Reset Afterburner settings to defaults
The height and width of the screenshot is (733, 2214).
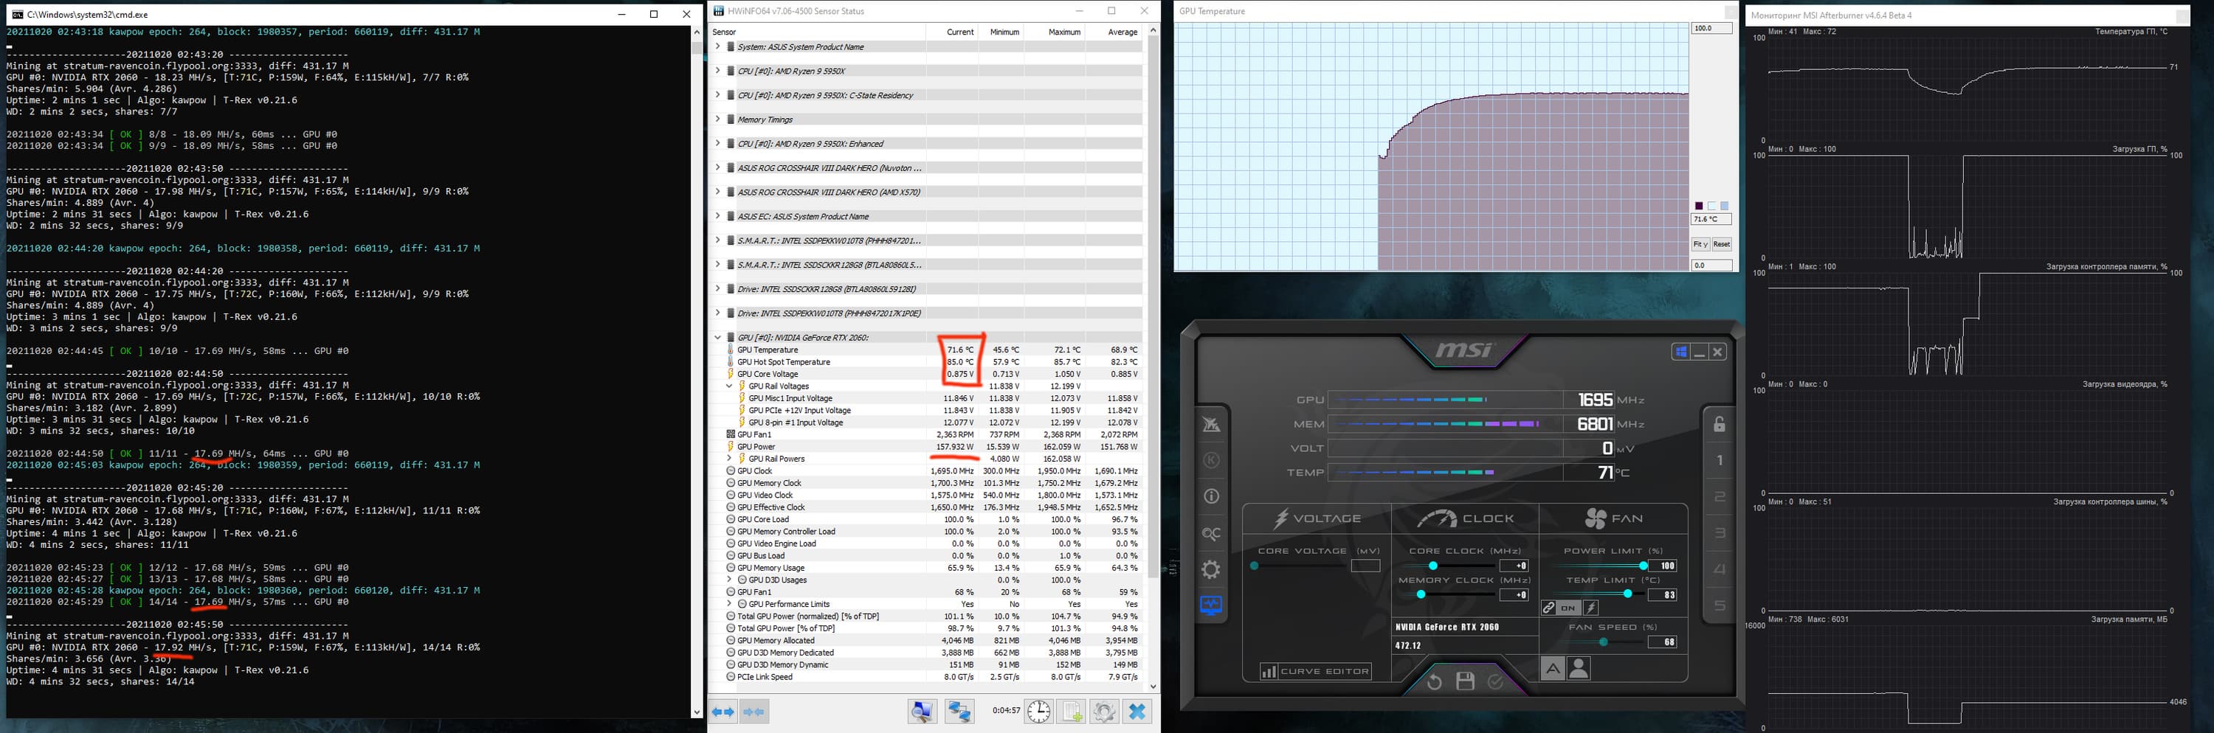1434,681
